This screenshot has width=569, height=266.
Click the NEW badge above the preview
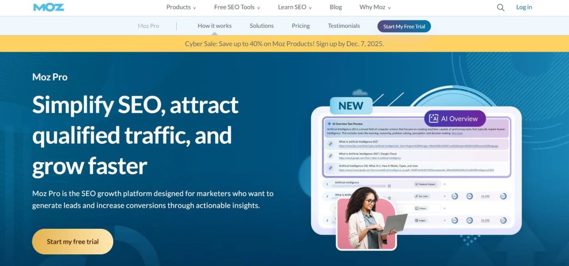point(351,106)
